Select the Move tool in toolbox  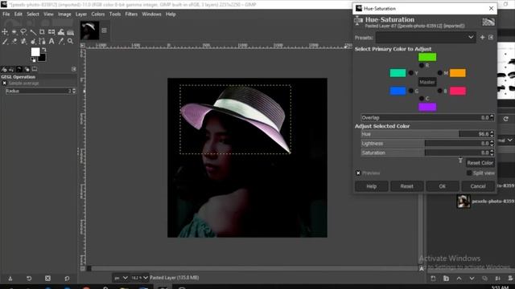pyautogui.click(x=5, y=32)
